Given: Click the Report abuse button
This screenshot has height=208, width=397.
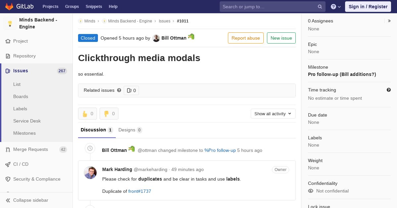Looking at the screenshot, I should 246,38.
